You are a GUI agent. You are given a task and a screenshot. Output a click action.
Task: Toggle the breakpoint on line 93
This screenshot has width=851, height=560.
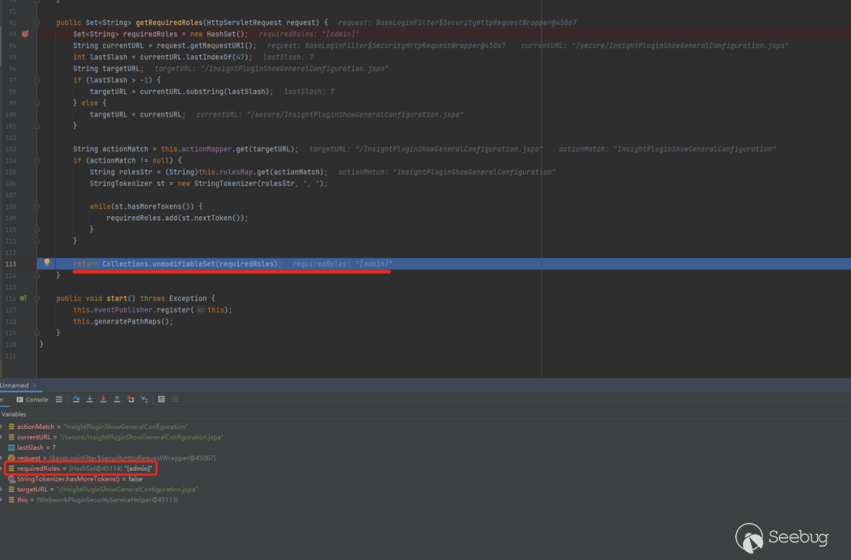[25, 34]
